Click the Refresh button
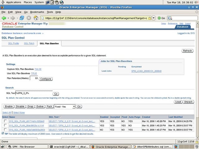 (187, 51)
